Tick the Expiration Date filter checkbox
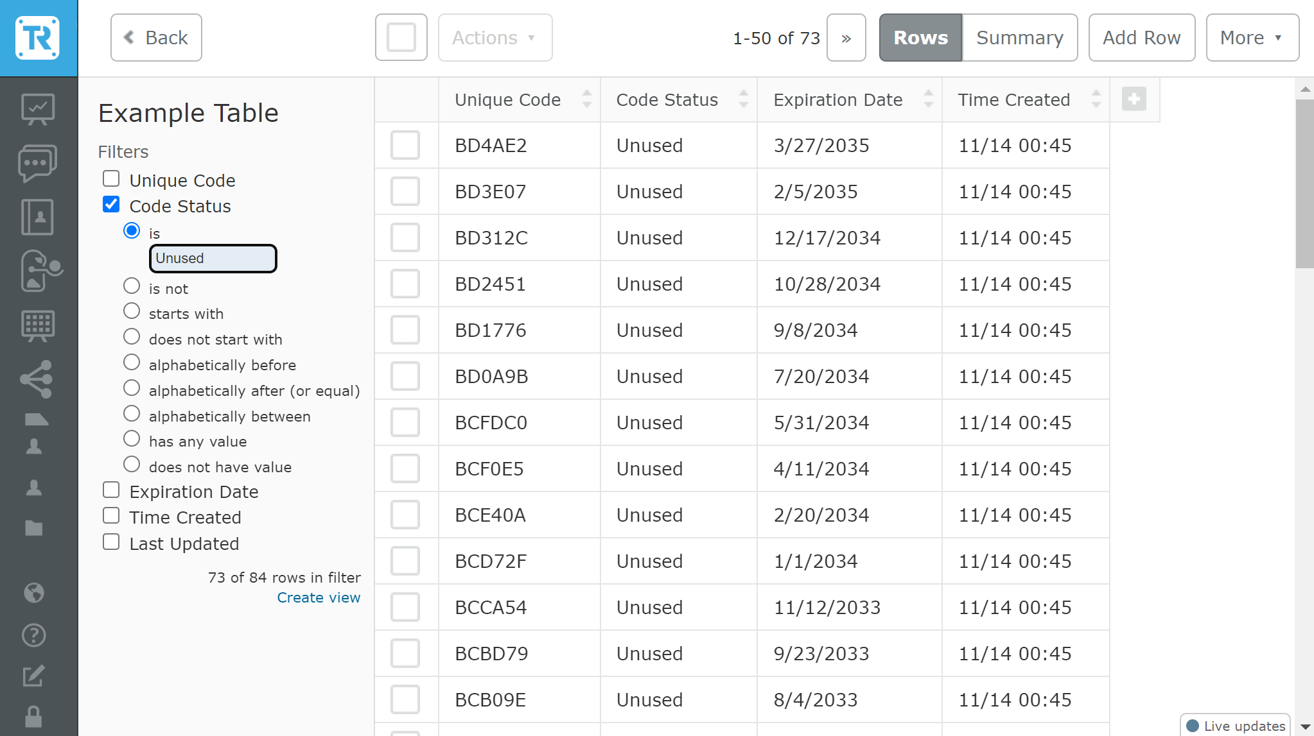Screen dimensions: 1314x736 (111, 490)
